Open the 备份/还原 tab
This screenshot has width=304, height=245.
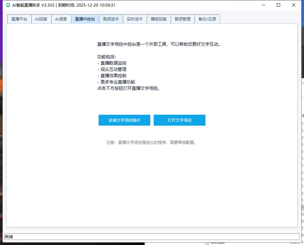tap(207, 19)
